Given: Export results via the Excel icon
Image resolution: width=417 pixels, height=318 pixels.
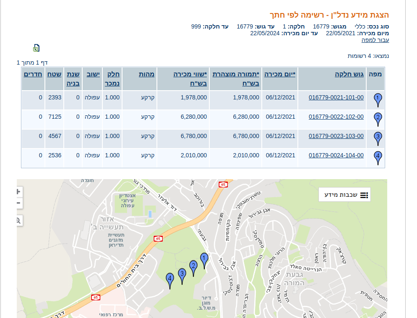Looking at the screenshot, I should point(36,48).
